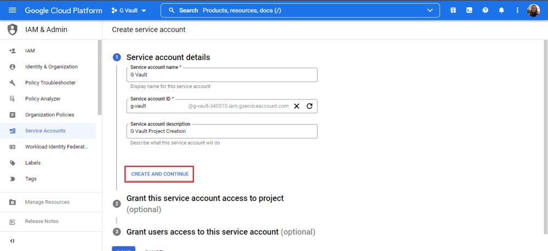Open Policy Troubleshooter in sidebar
Screen dimensions: 548x251
click(x=50, y=83)
